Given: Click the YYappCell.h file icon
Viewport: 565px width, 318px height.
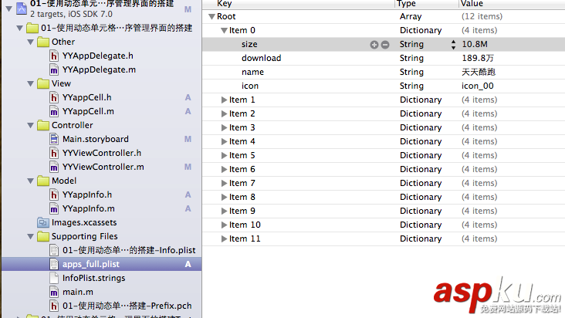Looking at the screenshot, I should 54,97.
